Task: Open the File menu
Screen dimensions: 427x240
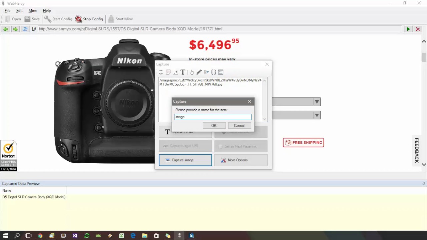Action: click(x=7, y=11)
